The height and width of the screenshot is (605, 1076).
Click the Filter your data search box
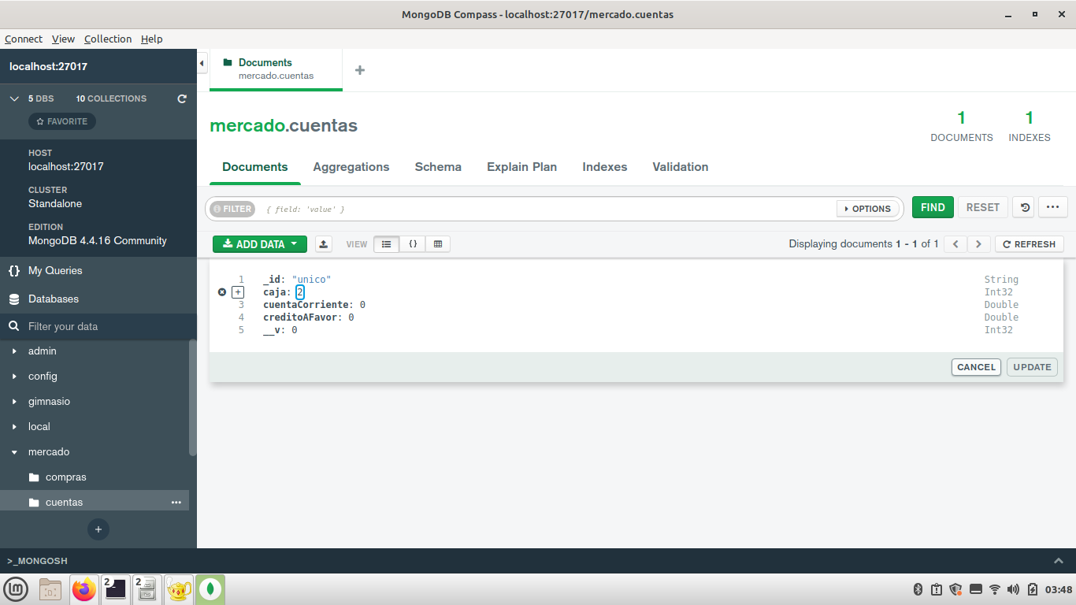click(98, 326)
